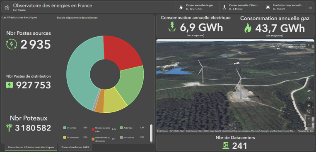Click the Nbr Poteaux label

29,118
